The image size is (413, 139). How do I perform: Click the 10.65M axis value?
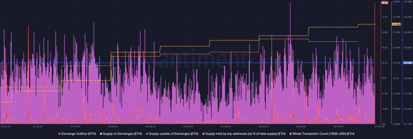(396, 48)
